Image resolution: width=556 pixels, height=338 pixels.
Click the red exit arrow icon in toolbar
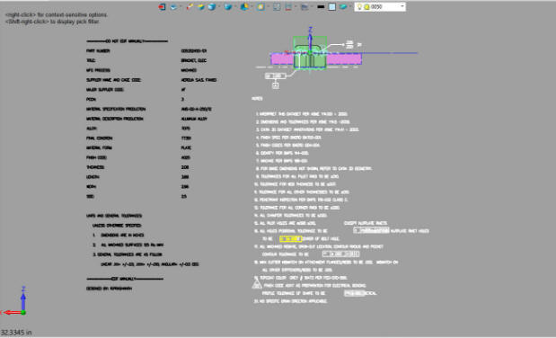[x=162, y=7]
